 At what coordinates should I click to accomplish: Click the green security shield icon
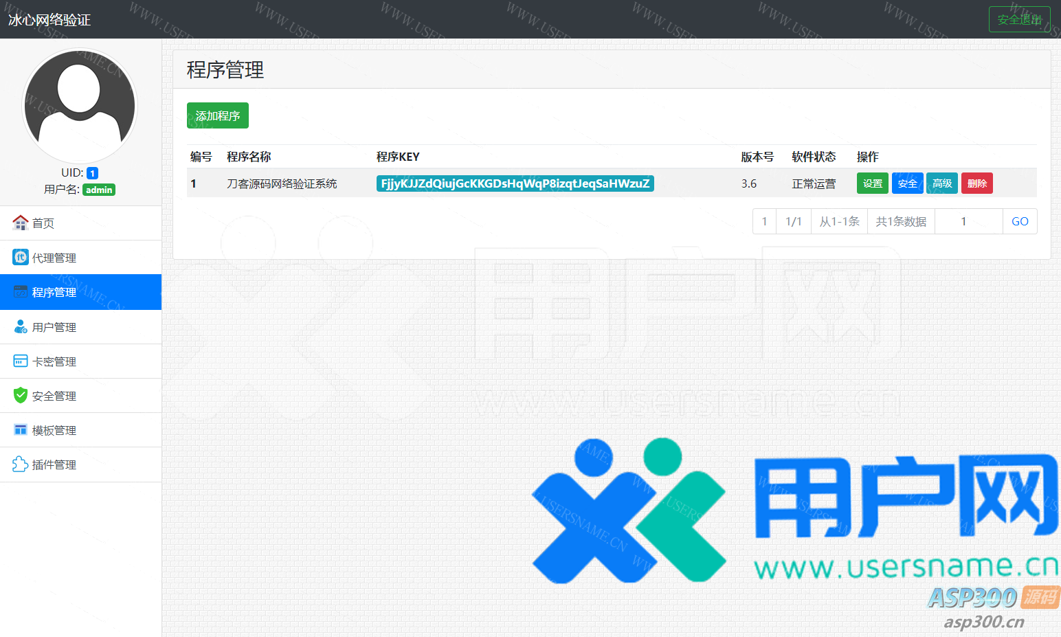click(21, 395)
